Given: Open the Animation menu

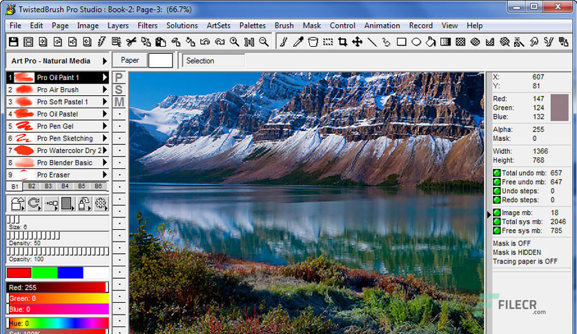Looking at the screenshot, I should [x=382, y=26].
